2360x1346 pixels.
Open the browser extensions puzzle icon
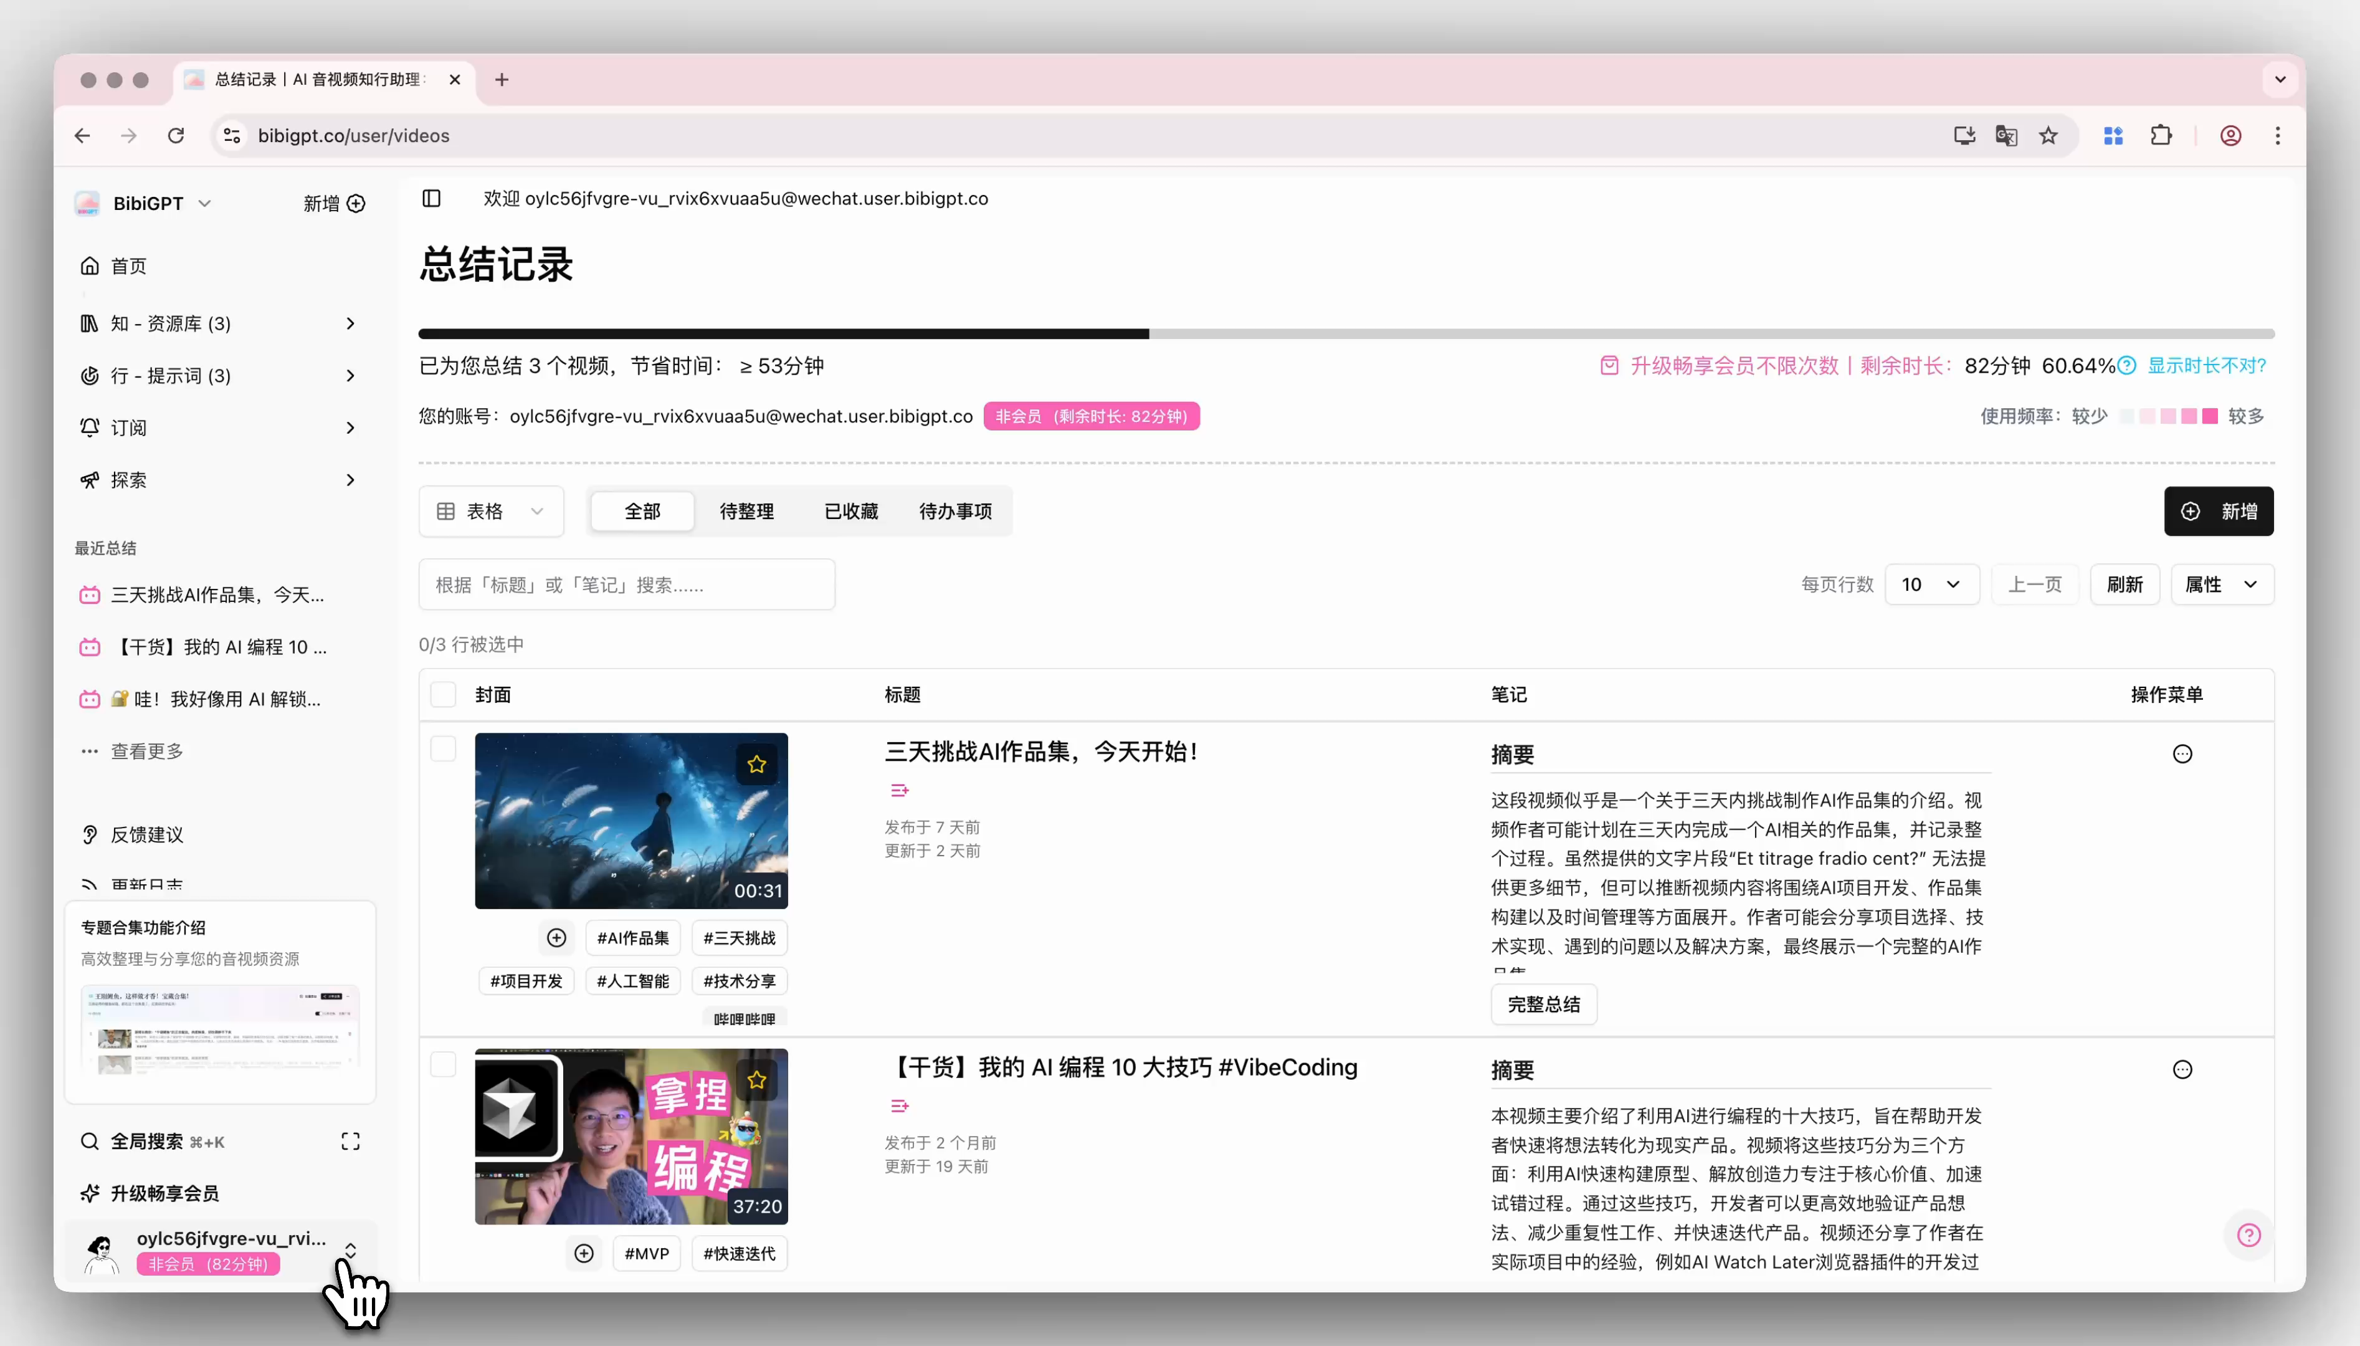coord(2161,136)
